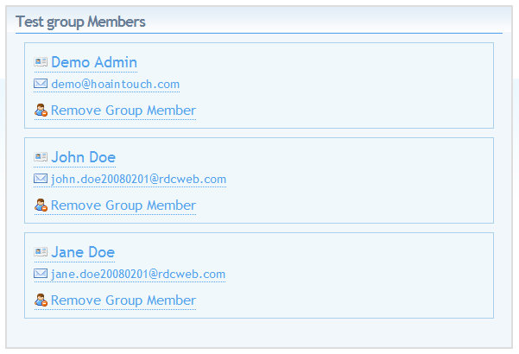Select the john.doe20080201@rdcweb.com email link
Screen dimensions: 519x354
138,180
